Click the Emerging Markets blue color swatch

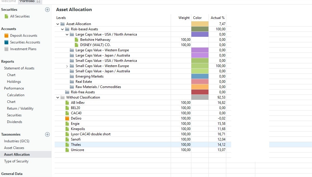pos(200,76)
